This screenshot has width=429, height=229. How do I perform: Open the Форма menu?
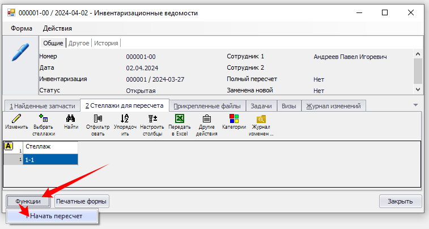click(22, 28)
